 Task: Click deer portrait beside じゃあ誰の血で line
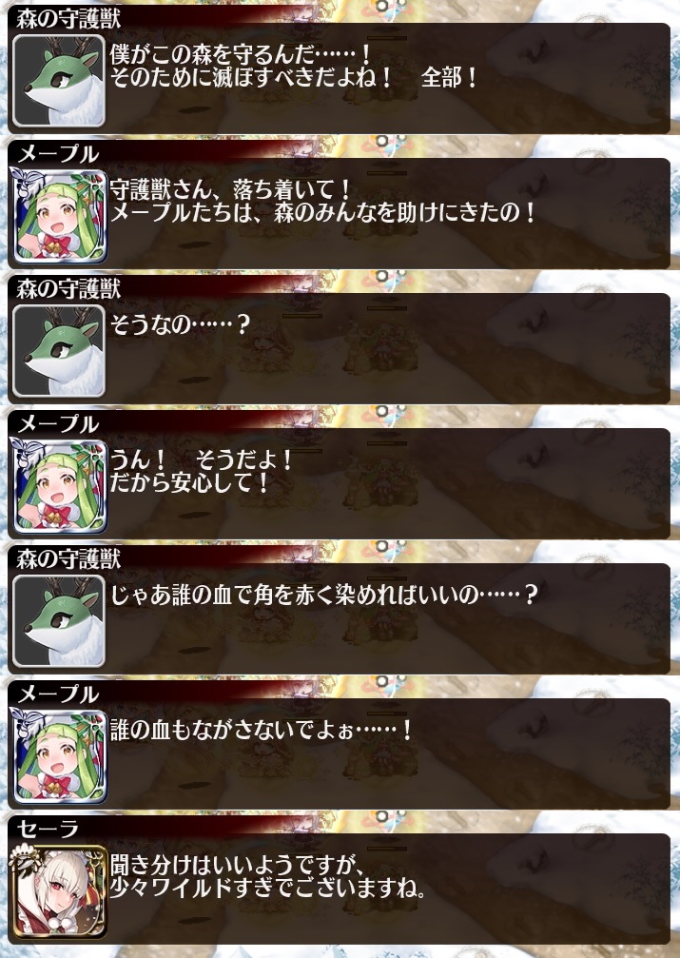(x=59, y=620)
